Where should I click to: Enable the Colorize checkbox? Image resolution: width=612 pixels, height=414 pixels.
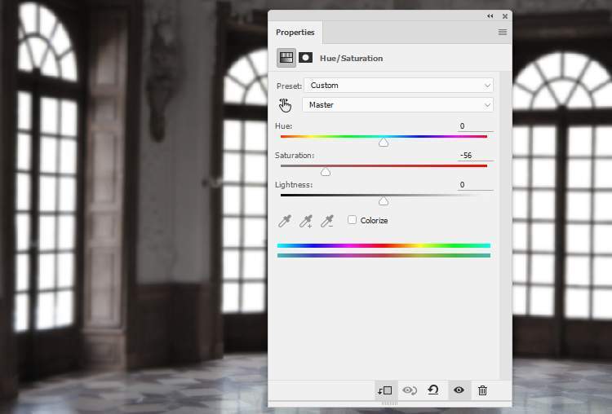[x=352, y=220]
